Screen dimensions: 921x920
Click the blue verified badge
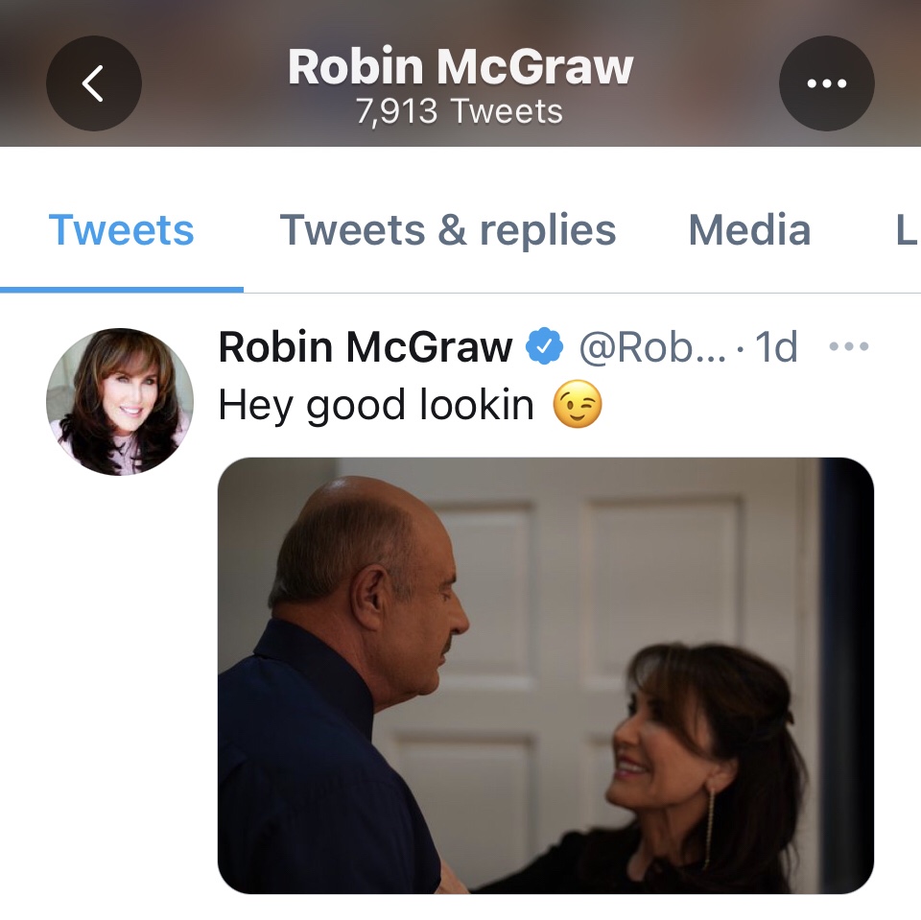click(544, 346)
